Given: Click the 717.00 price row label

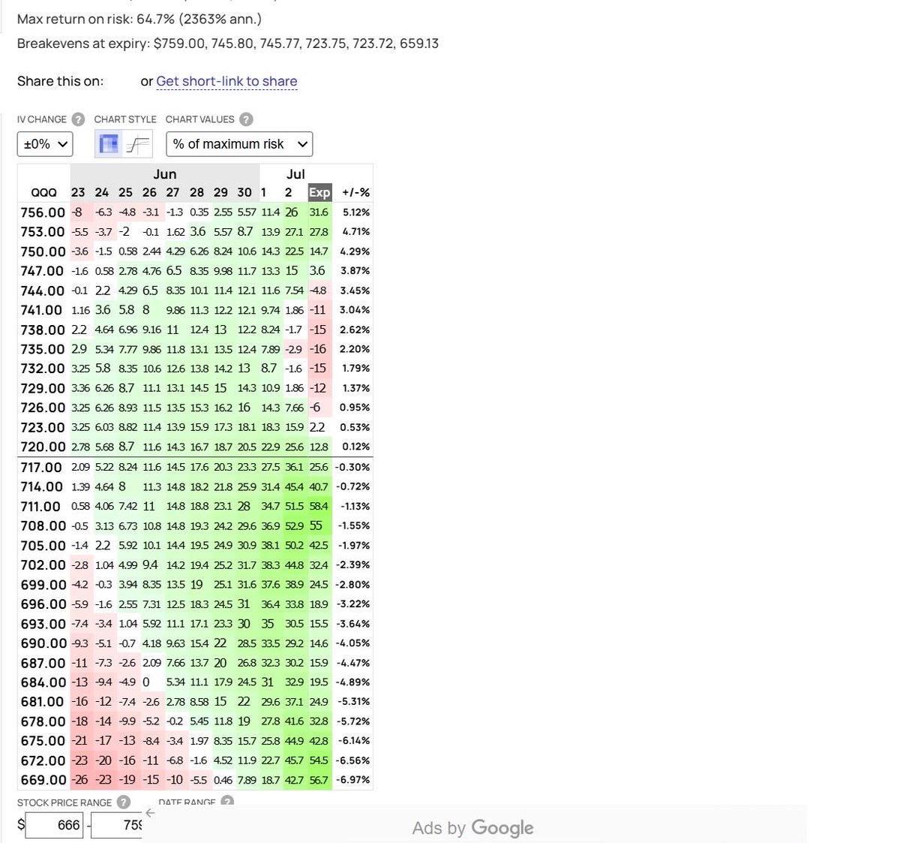Looking at the screenshot, I should point(43,467).
